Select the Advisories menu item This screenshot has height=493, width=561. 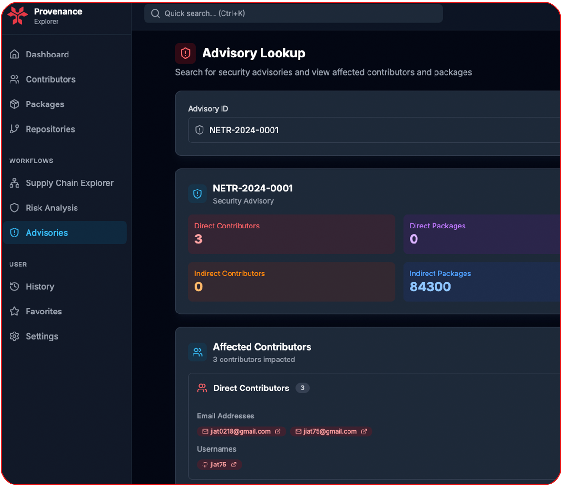[x=46, y=233]
